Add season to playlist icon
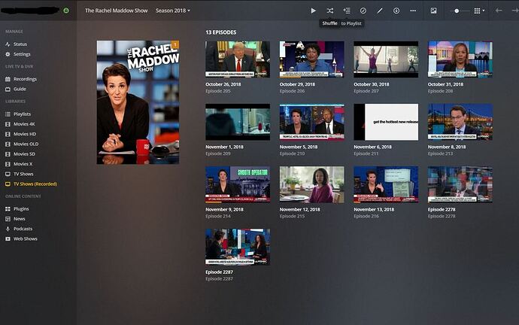The image size is (519, 325). tap(347, 11)
